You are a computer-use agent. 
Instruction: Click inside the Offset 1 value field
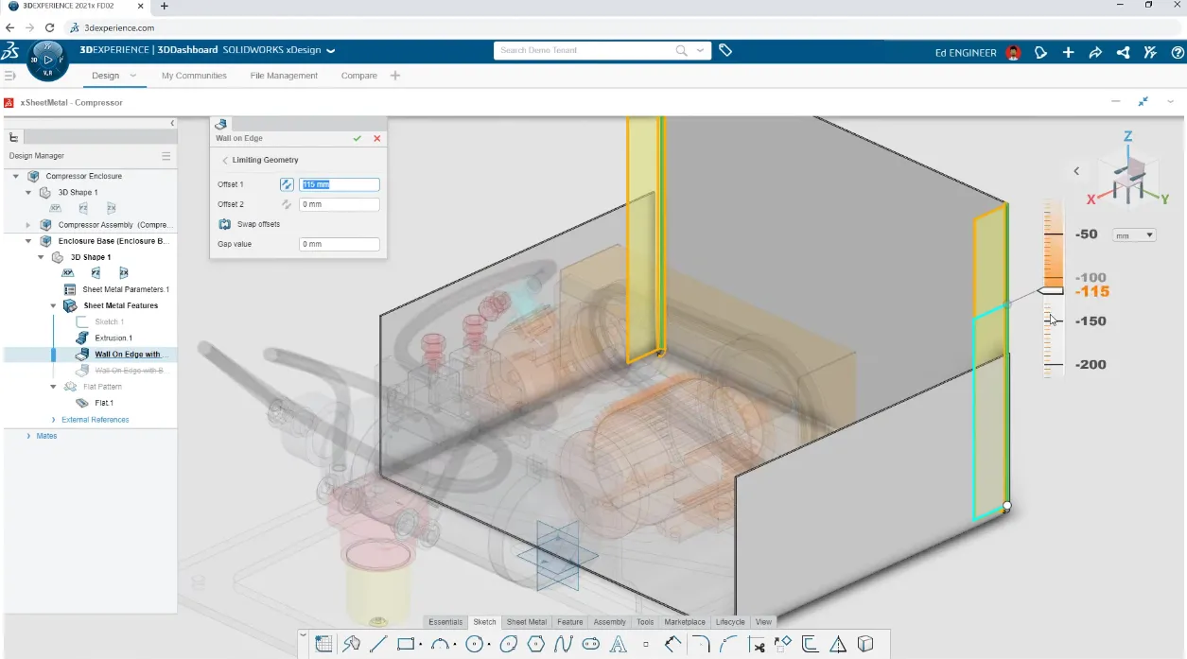(338, 183)
